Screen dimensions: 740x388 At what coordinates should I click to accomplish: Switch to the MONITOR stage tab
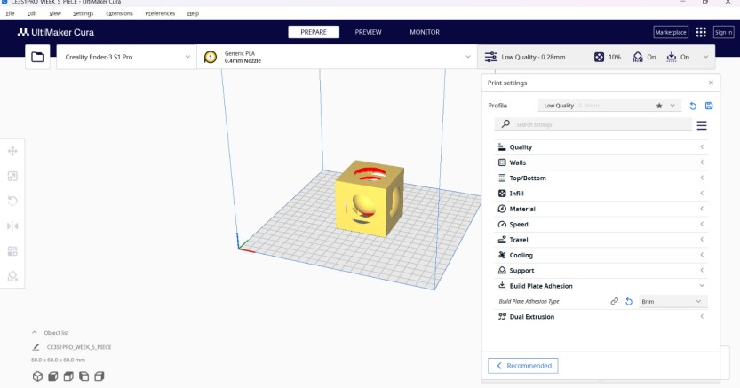pos(425,32)
